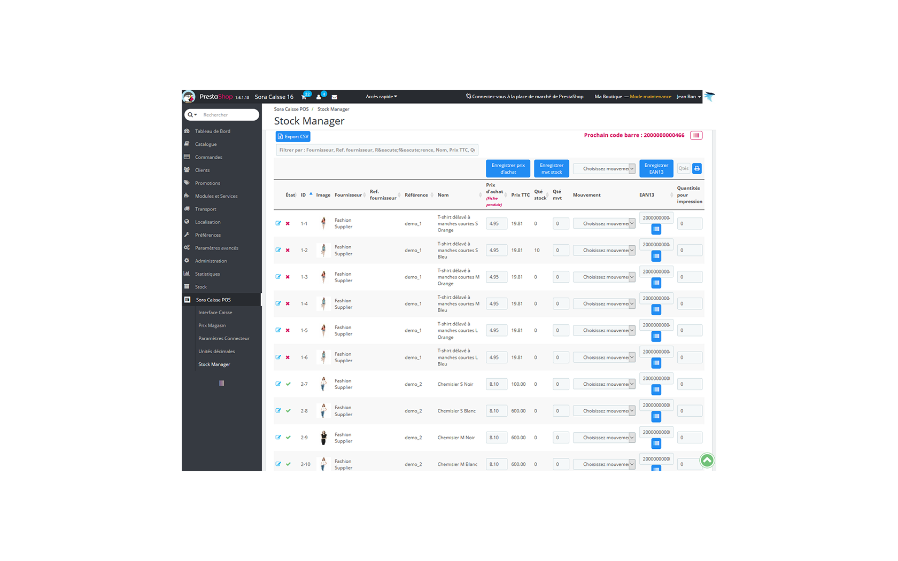898x561 pixels.
Task: Click the EAN13 code field for row 1-4
Action: point(656,298)
